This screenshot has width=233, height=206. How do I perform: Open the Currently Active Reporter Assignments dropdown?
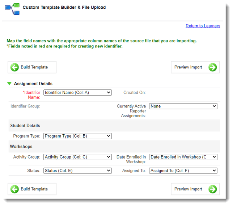[x=183, y=106]
